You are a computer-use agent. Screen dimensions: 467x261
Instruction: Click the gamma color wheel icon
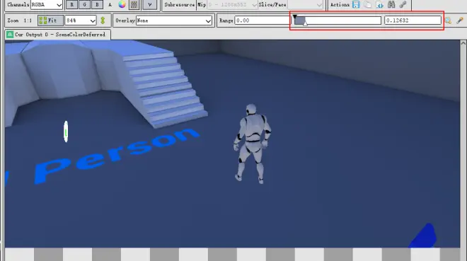tap(122, 4)
